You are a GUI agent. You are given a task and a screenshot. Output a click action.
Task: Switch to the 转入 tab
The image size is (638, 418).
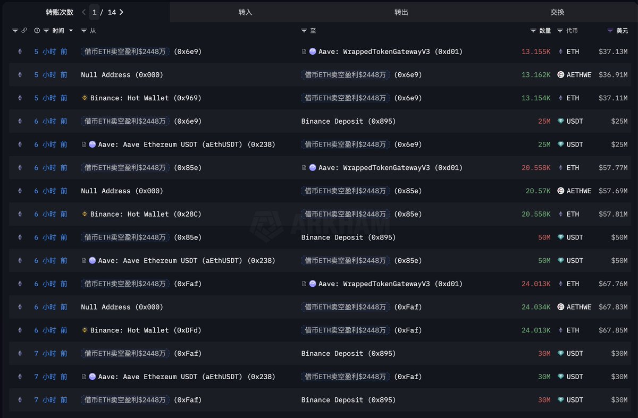click(245, 12)
